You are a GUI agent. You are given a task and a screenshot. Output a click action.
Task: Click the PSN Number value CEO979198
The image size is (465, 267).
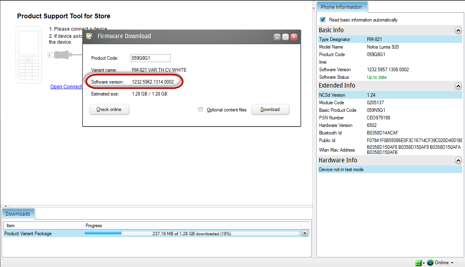pos(379,118)
